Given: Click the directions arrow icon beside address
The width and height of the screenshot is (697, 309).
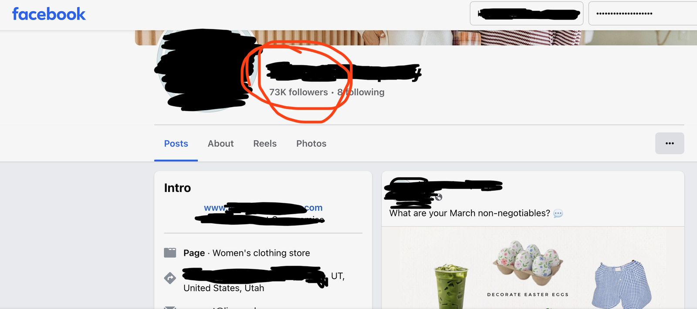Looking at the screenshot, I should point(170,278).
